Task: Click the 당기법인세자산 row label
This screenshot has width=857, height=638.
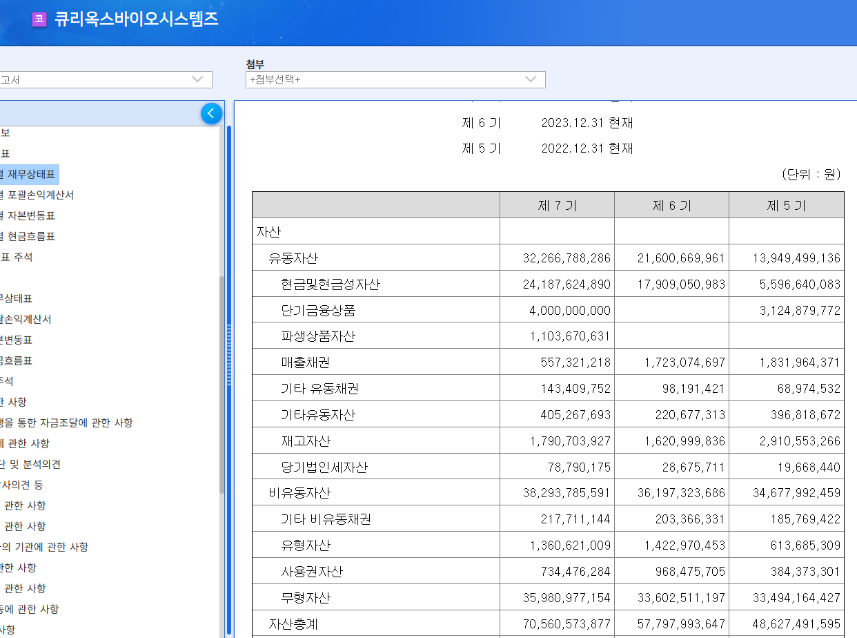Action: tap(324, 467)
